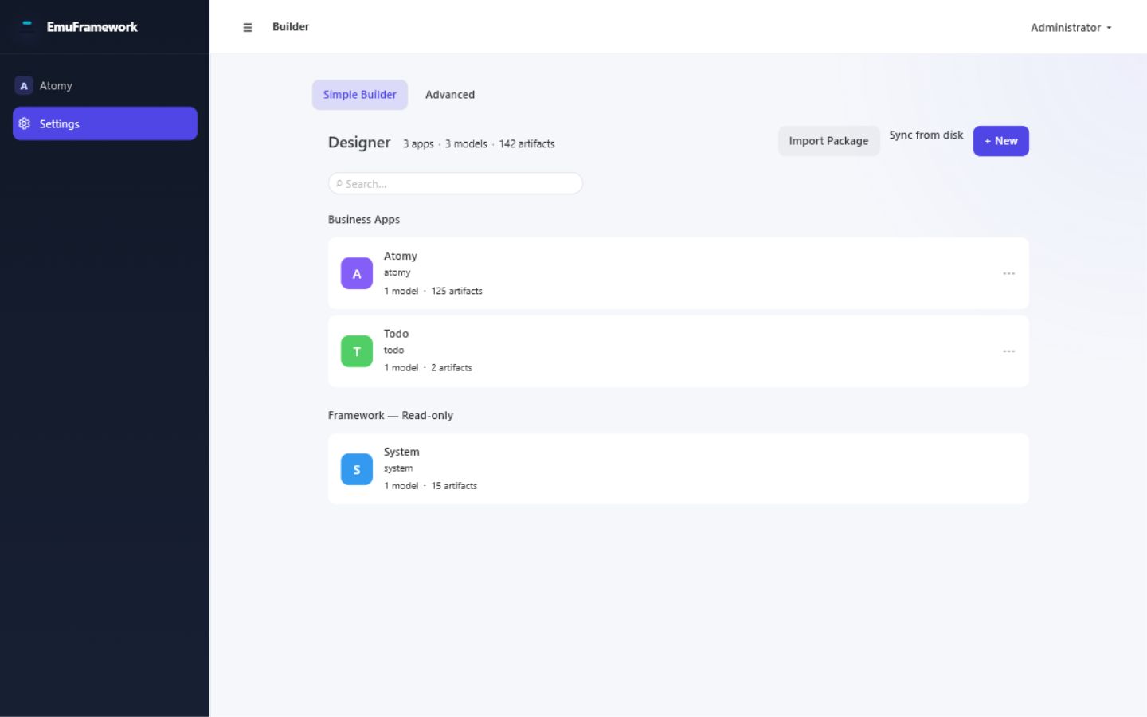Screen dimensions: 1147x717
Task: Click Sync from disk
Action: [x=926, y=135]
